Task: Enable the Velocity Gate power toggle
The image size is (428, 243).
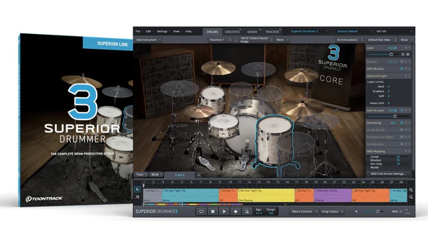Action: [x=402, y=144]
